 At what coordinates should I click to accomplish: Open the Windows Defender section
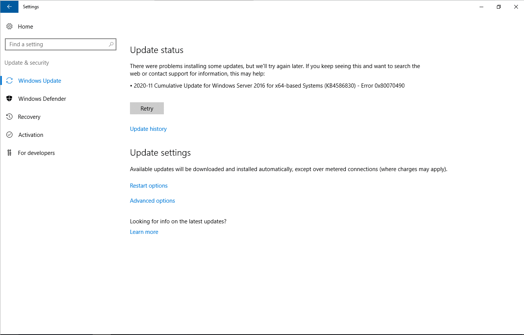[42, 99]
